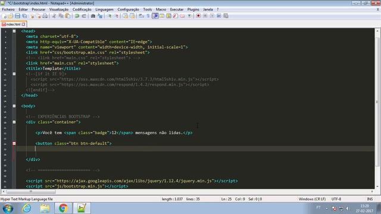Open the Macro menu
The image size is (381, 214).
click(161, 10)
